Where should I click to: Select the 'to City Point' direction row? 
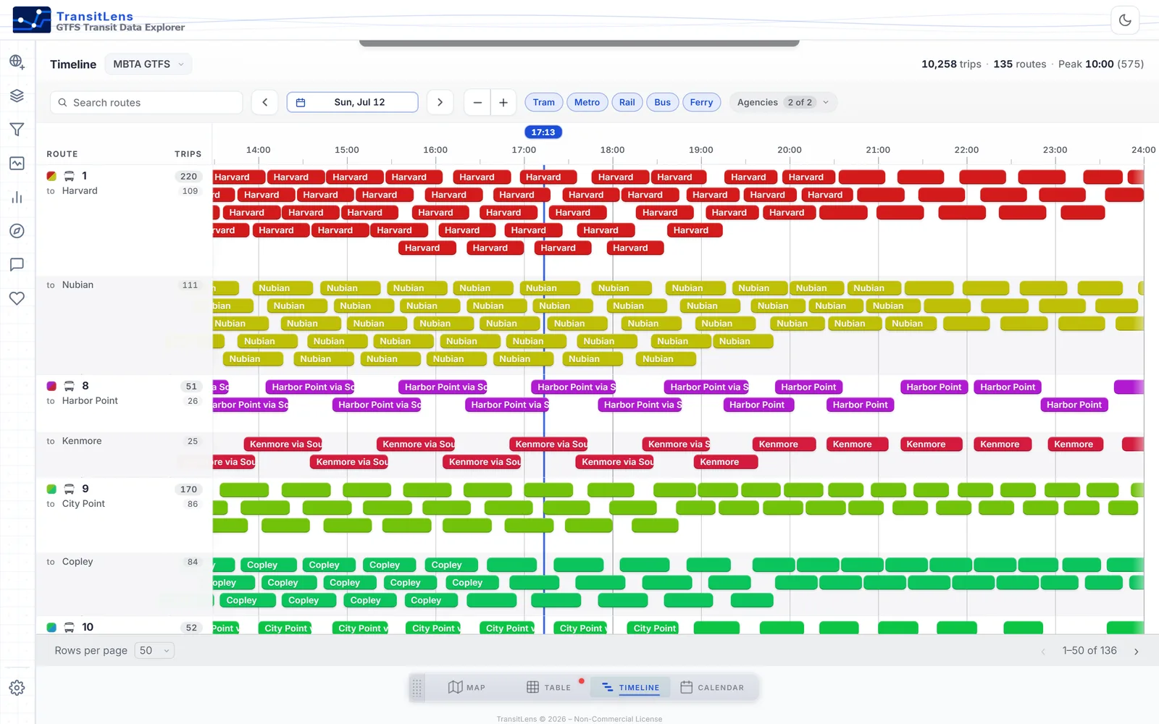pos(124,504)
